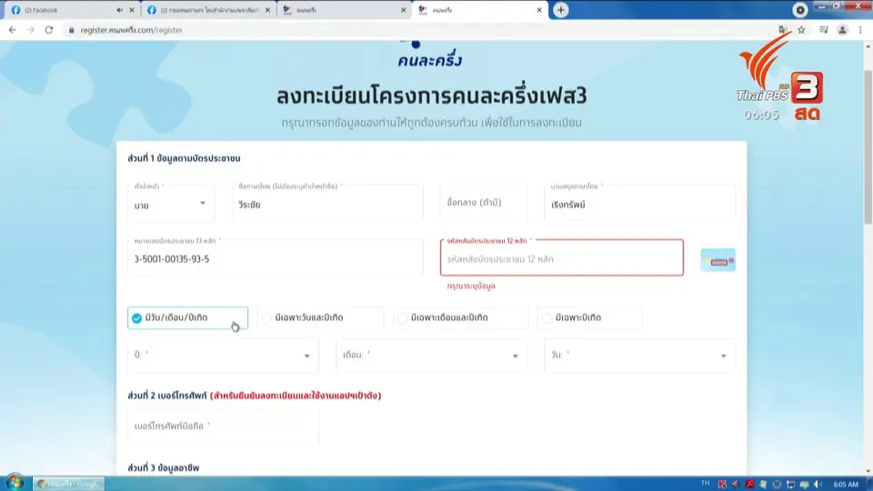
Task: Open the title prefix dropdown showing นาย
Action: coord(170,203)
